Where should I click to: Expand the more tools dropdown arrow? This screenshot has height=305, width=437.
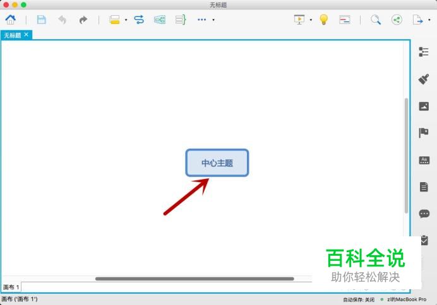click(213, 20)
